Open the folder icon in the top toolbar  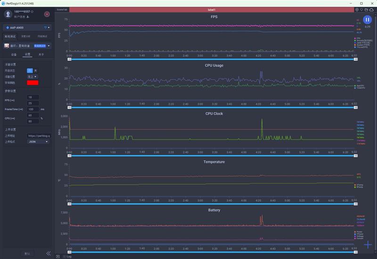coord(367,9)
